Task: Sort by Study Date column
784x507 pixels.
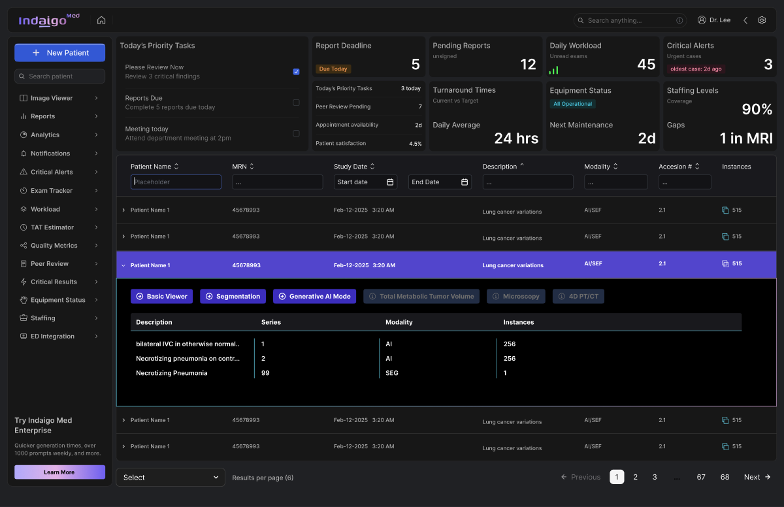Action: pyautogui.click(x=372, y=167)
